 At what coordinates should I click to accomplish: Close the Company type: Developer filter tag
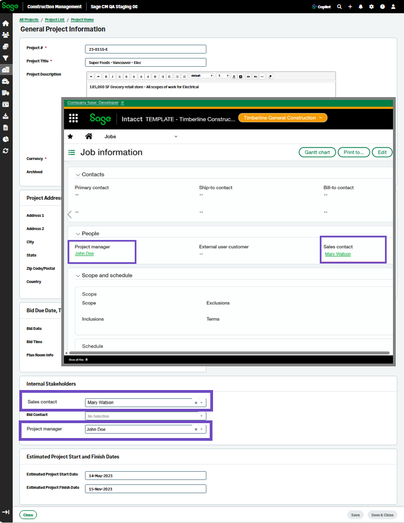pyautogui.click(x=123, y=103)
